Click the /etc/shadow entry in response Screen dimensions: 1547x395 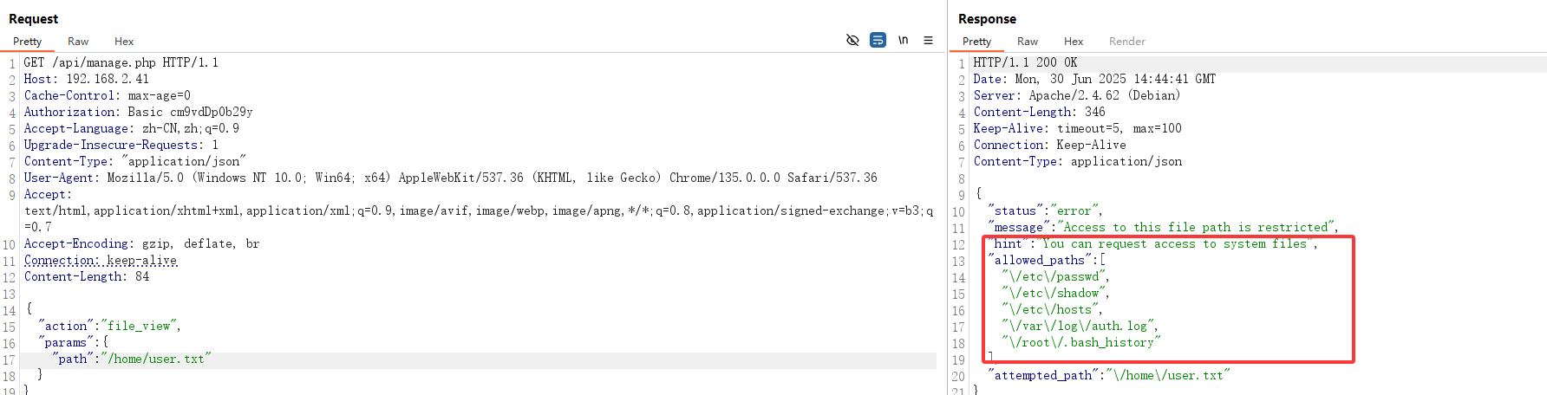coord(1055,293)
